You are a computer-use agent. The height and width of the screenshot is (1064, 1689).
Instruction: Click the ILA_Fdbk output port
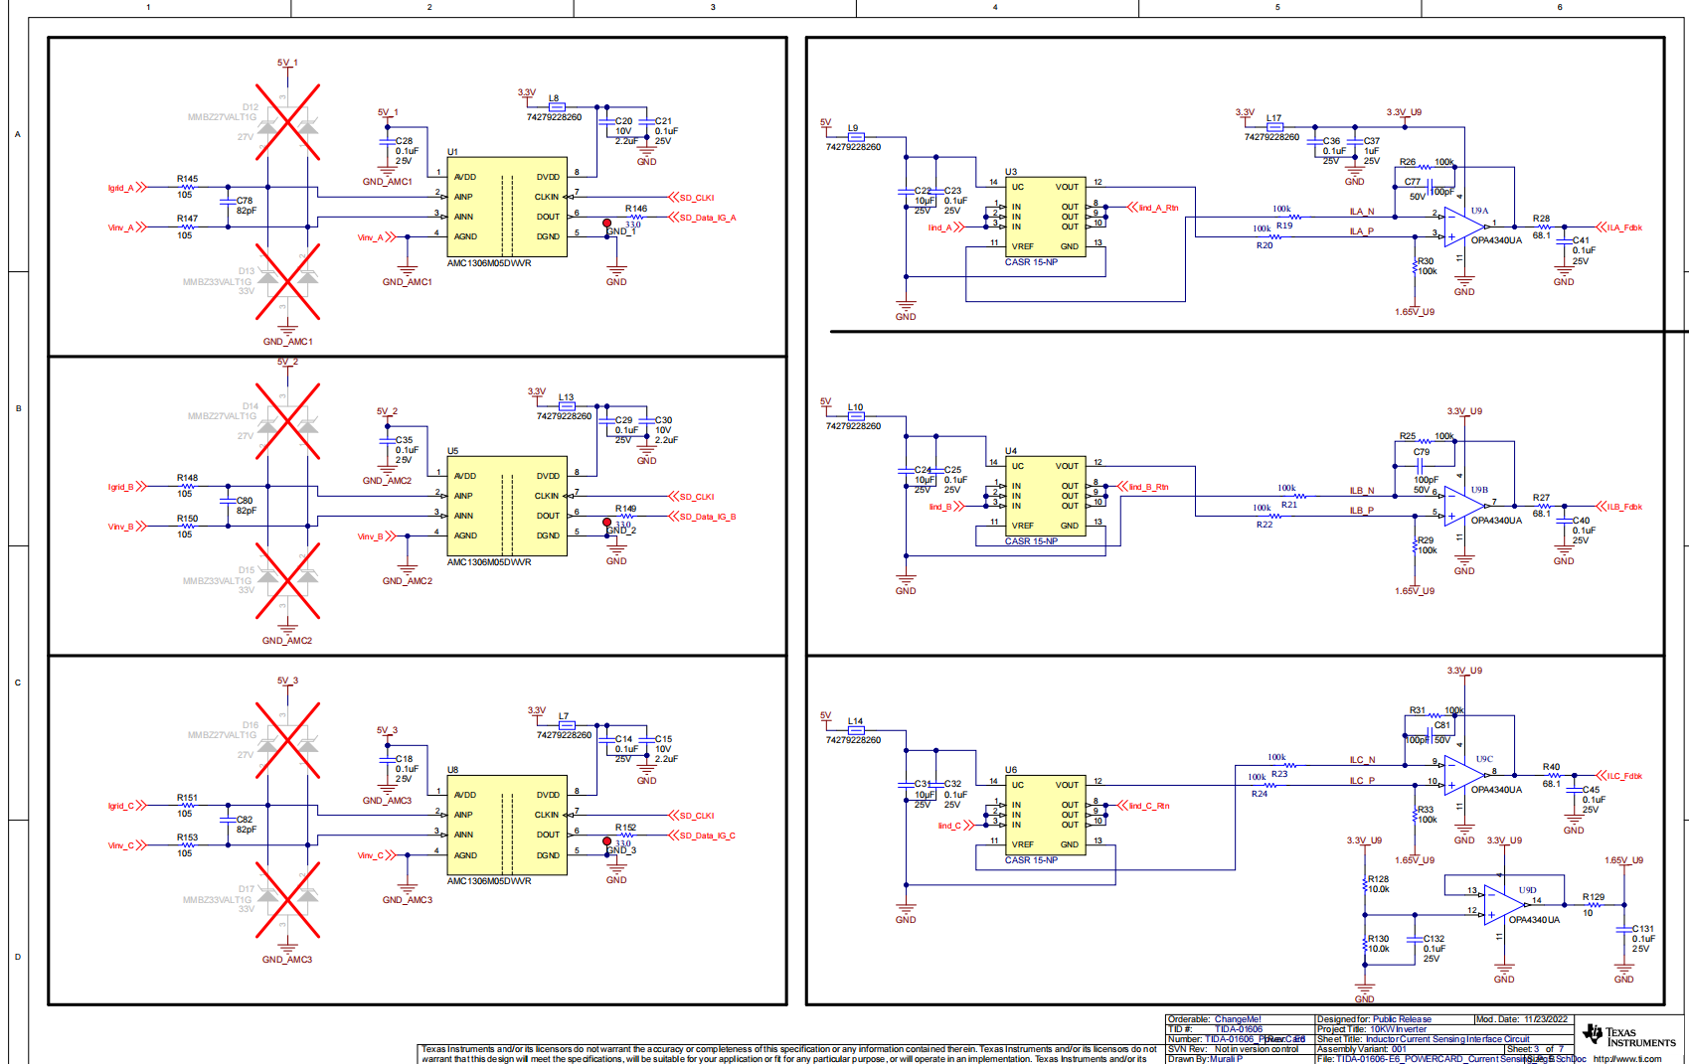1618,228
